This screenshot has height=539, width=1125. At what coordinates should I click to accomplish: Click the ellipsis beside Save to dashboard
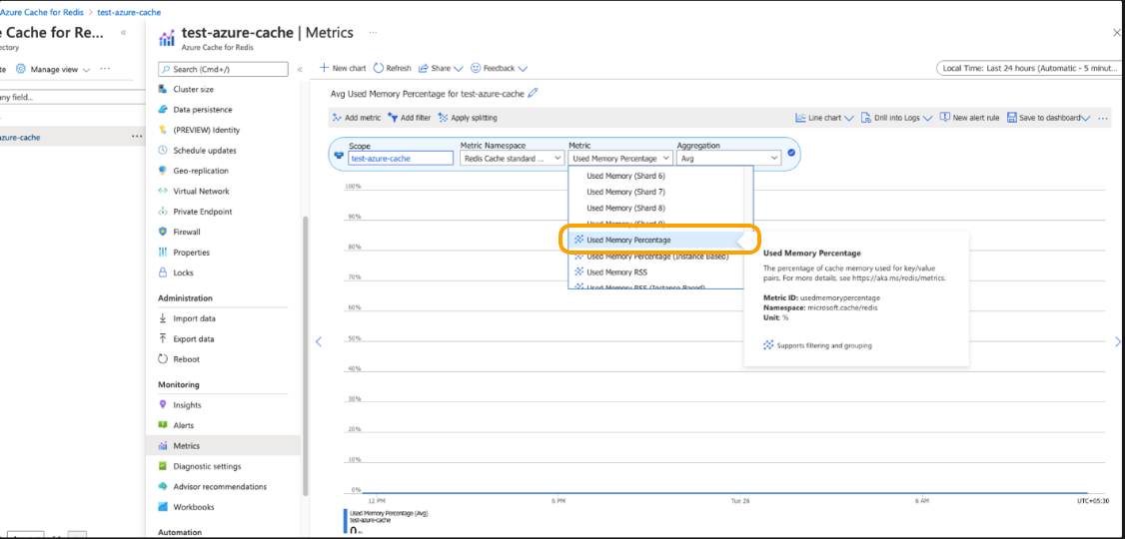(x=1103, y=118)
